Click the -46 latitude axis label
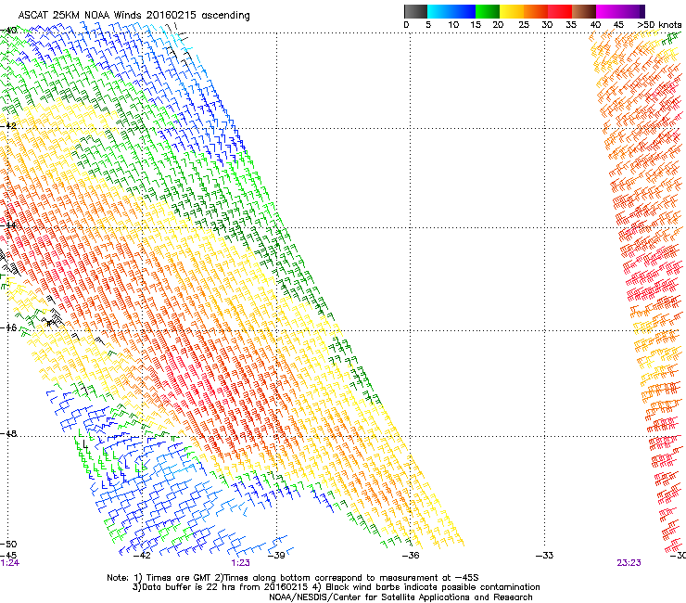 (x=8, y=328)
